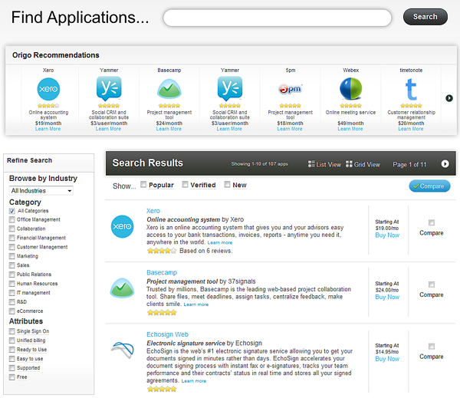The image size is (460, 398).
Task: Click the Xero logo in Origo Recommendations
Action: click(x=48, y=89)
